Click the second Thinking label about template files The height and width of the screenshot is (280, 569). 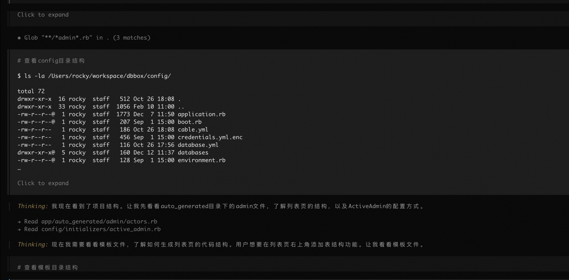(33, 245)
